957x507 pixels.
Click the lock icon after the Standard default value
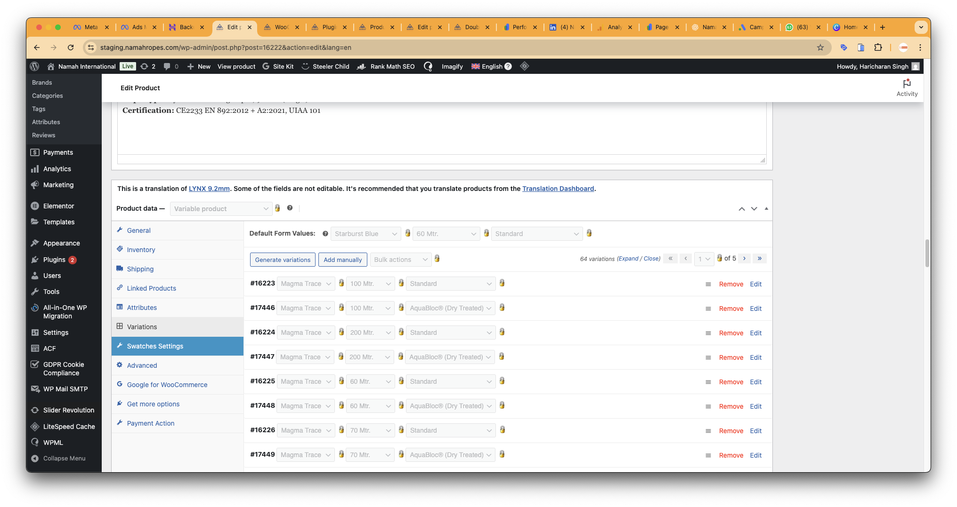[589, 233]
